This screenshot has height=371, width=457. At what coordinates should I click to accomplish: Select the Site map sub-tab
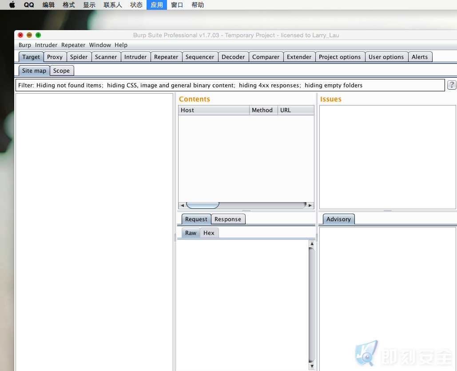(34, 71)
